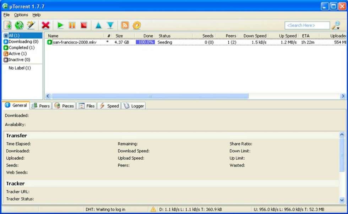Screen dimensions: 348x214
Task: Click the 100.0% progress bar
Action: click(145, 42)
